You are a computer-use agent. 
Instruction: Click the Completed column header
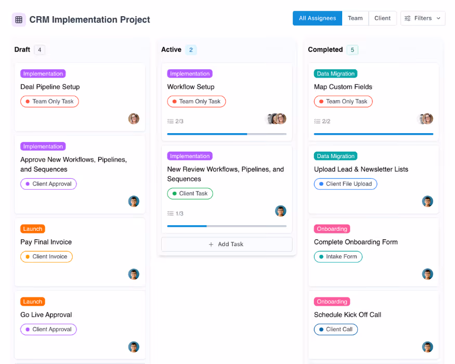tap(326, 49)
